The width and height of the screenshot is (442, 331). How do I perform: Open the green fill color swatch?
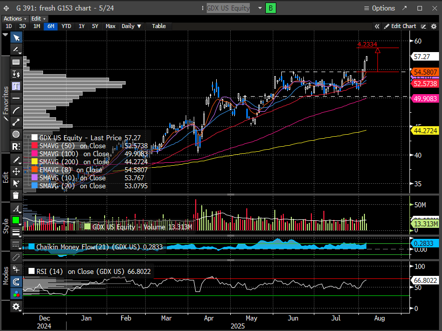17,220
